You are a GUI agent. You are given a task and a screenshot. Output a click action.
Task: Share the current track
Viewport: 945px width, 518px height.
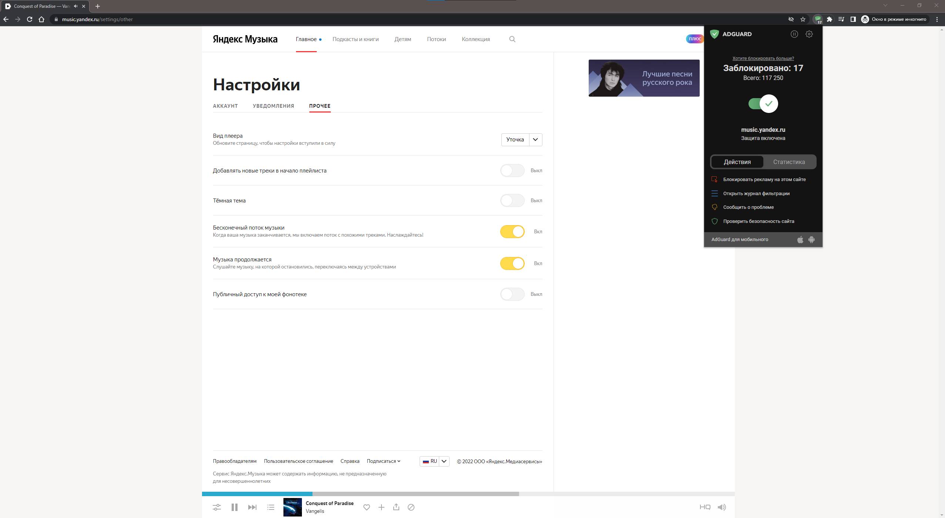click(396, 507)
